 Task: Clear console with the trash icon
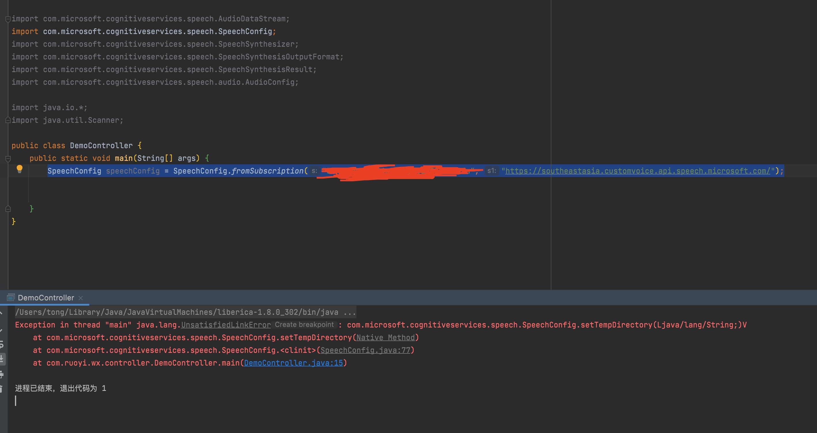pos(2,389)
